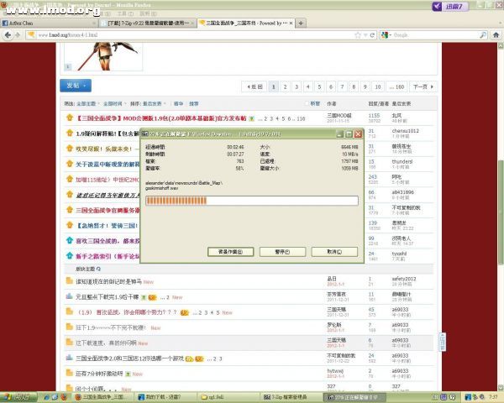This screenshot has width=504, height=403.
Task: Click the 发帖 new post button
Action: (x=72, y=86)
